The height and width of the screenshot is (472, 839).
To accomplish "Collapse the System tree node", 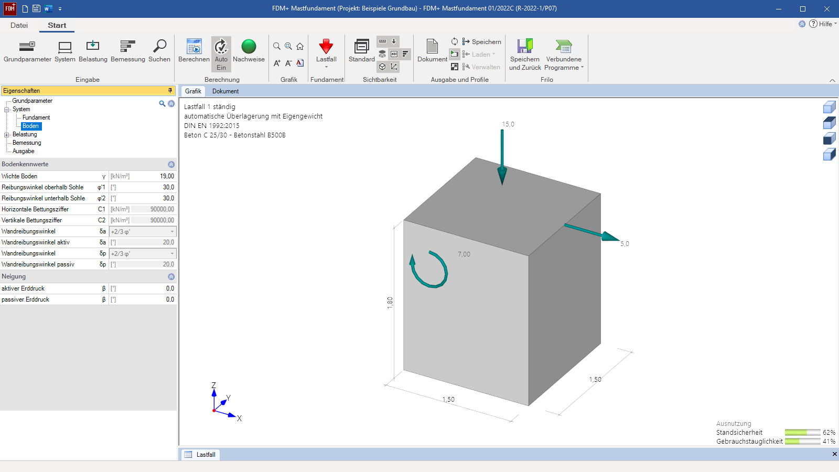I will (7, 110).
